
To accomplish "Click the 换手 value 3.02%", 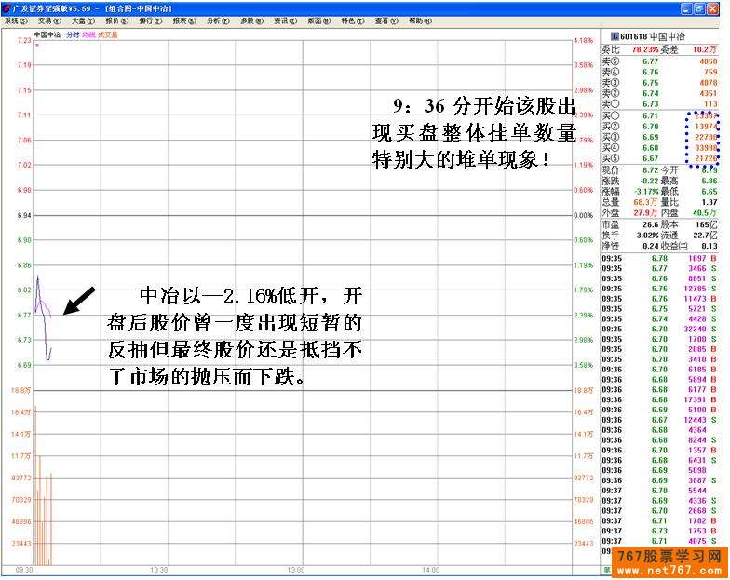I will click(648, 236).
